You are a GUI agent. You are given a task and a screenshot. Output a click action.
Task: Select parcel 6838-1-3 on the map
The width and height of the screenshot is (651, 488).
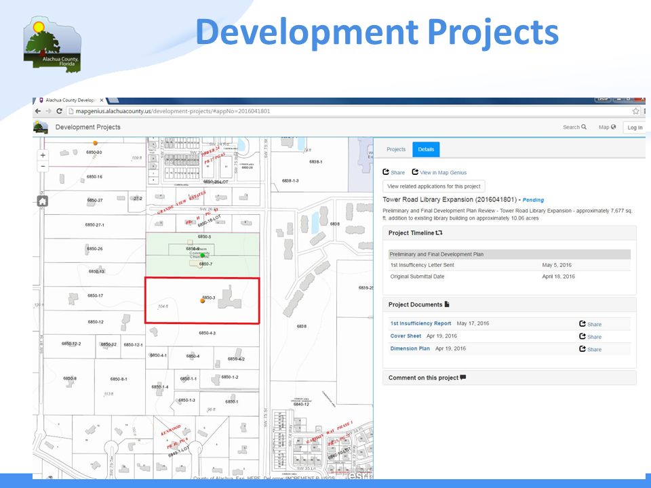pyautogui.click(x=290, y=181)
